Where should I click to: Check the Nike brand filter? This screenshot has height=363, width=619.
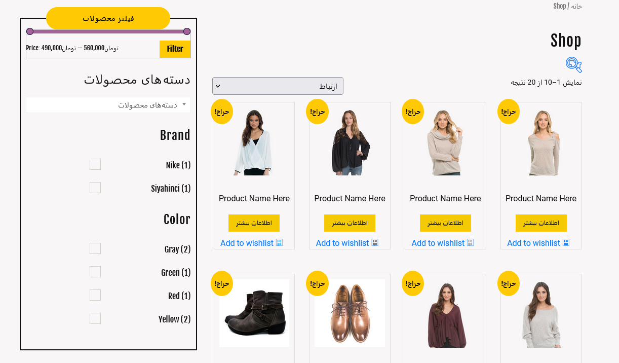pyautogui.click(x=95, y=164)
